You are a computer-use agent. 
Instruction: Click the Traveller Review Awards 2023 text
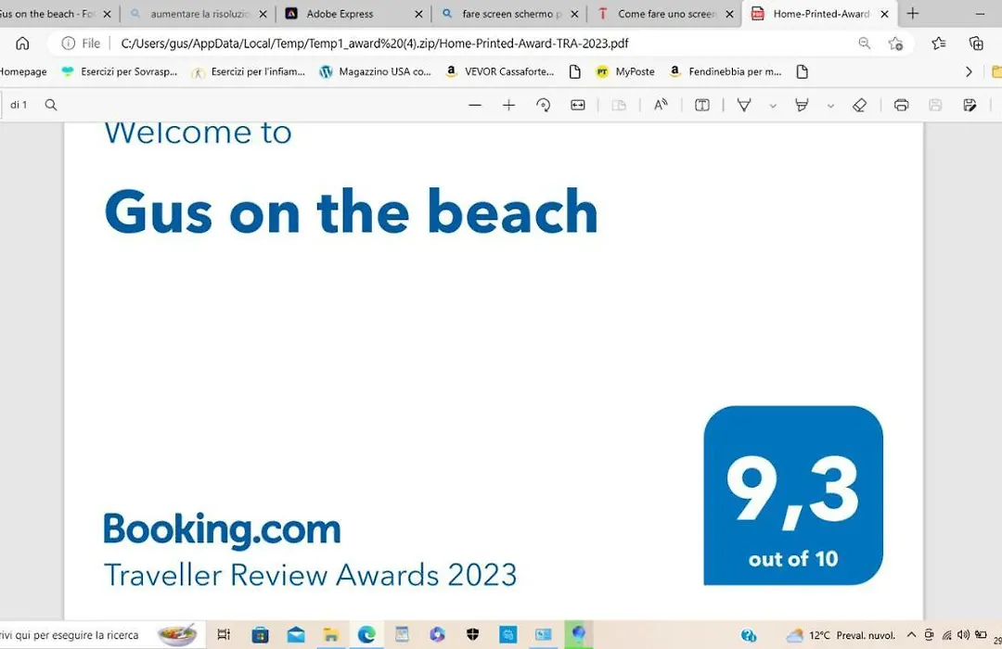coord(310,574)
